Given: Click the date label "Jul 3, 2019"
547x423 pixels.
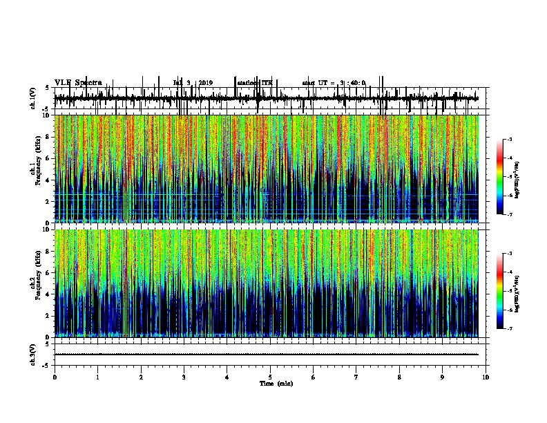Looking at the screenshot, I should click(193, 83).
